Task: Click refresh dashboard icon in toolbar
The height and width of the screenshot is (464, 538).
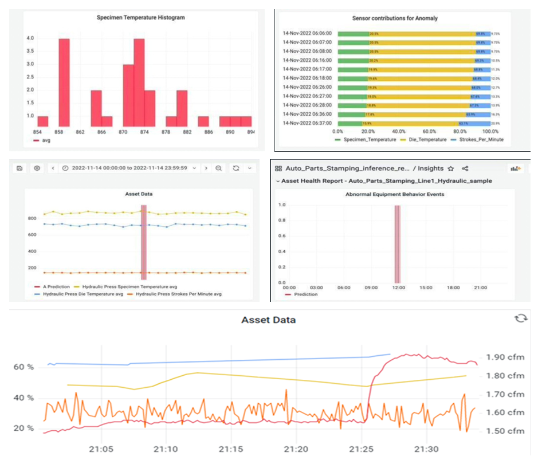Action: (235, 168)
